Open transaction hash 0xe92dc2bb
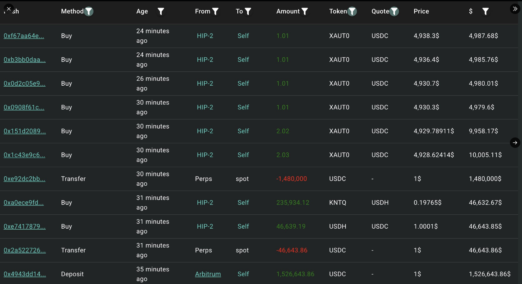Viewport: 522px width, 284px height. coord(24,179)
